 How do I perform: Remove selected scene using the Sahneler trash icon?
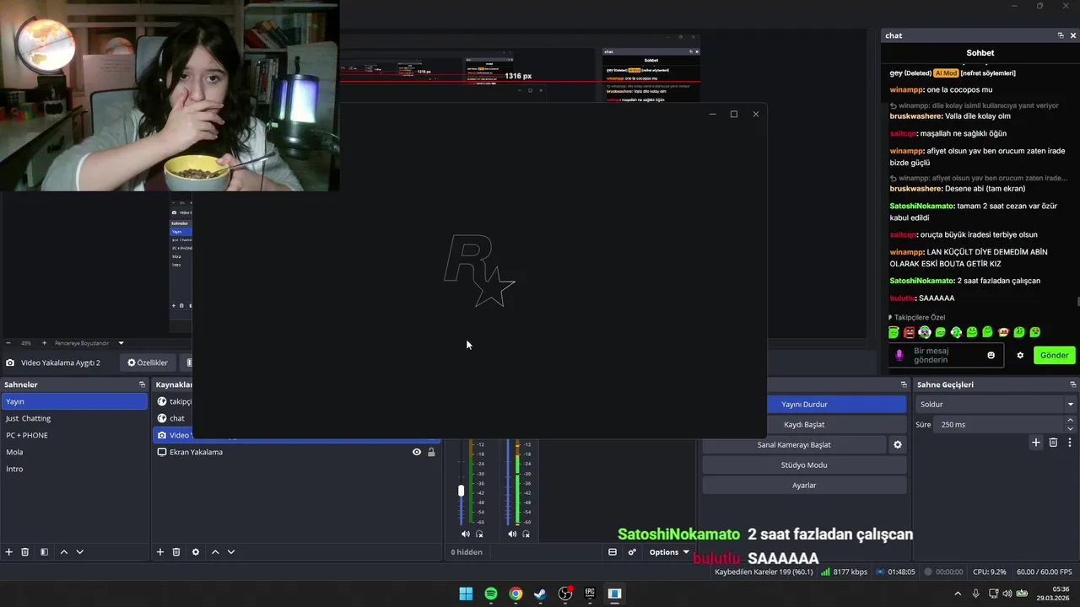coord(25,552)
